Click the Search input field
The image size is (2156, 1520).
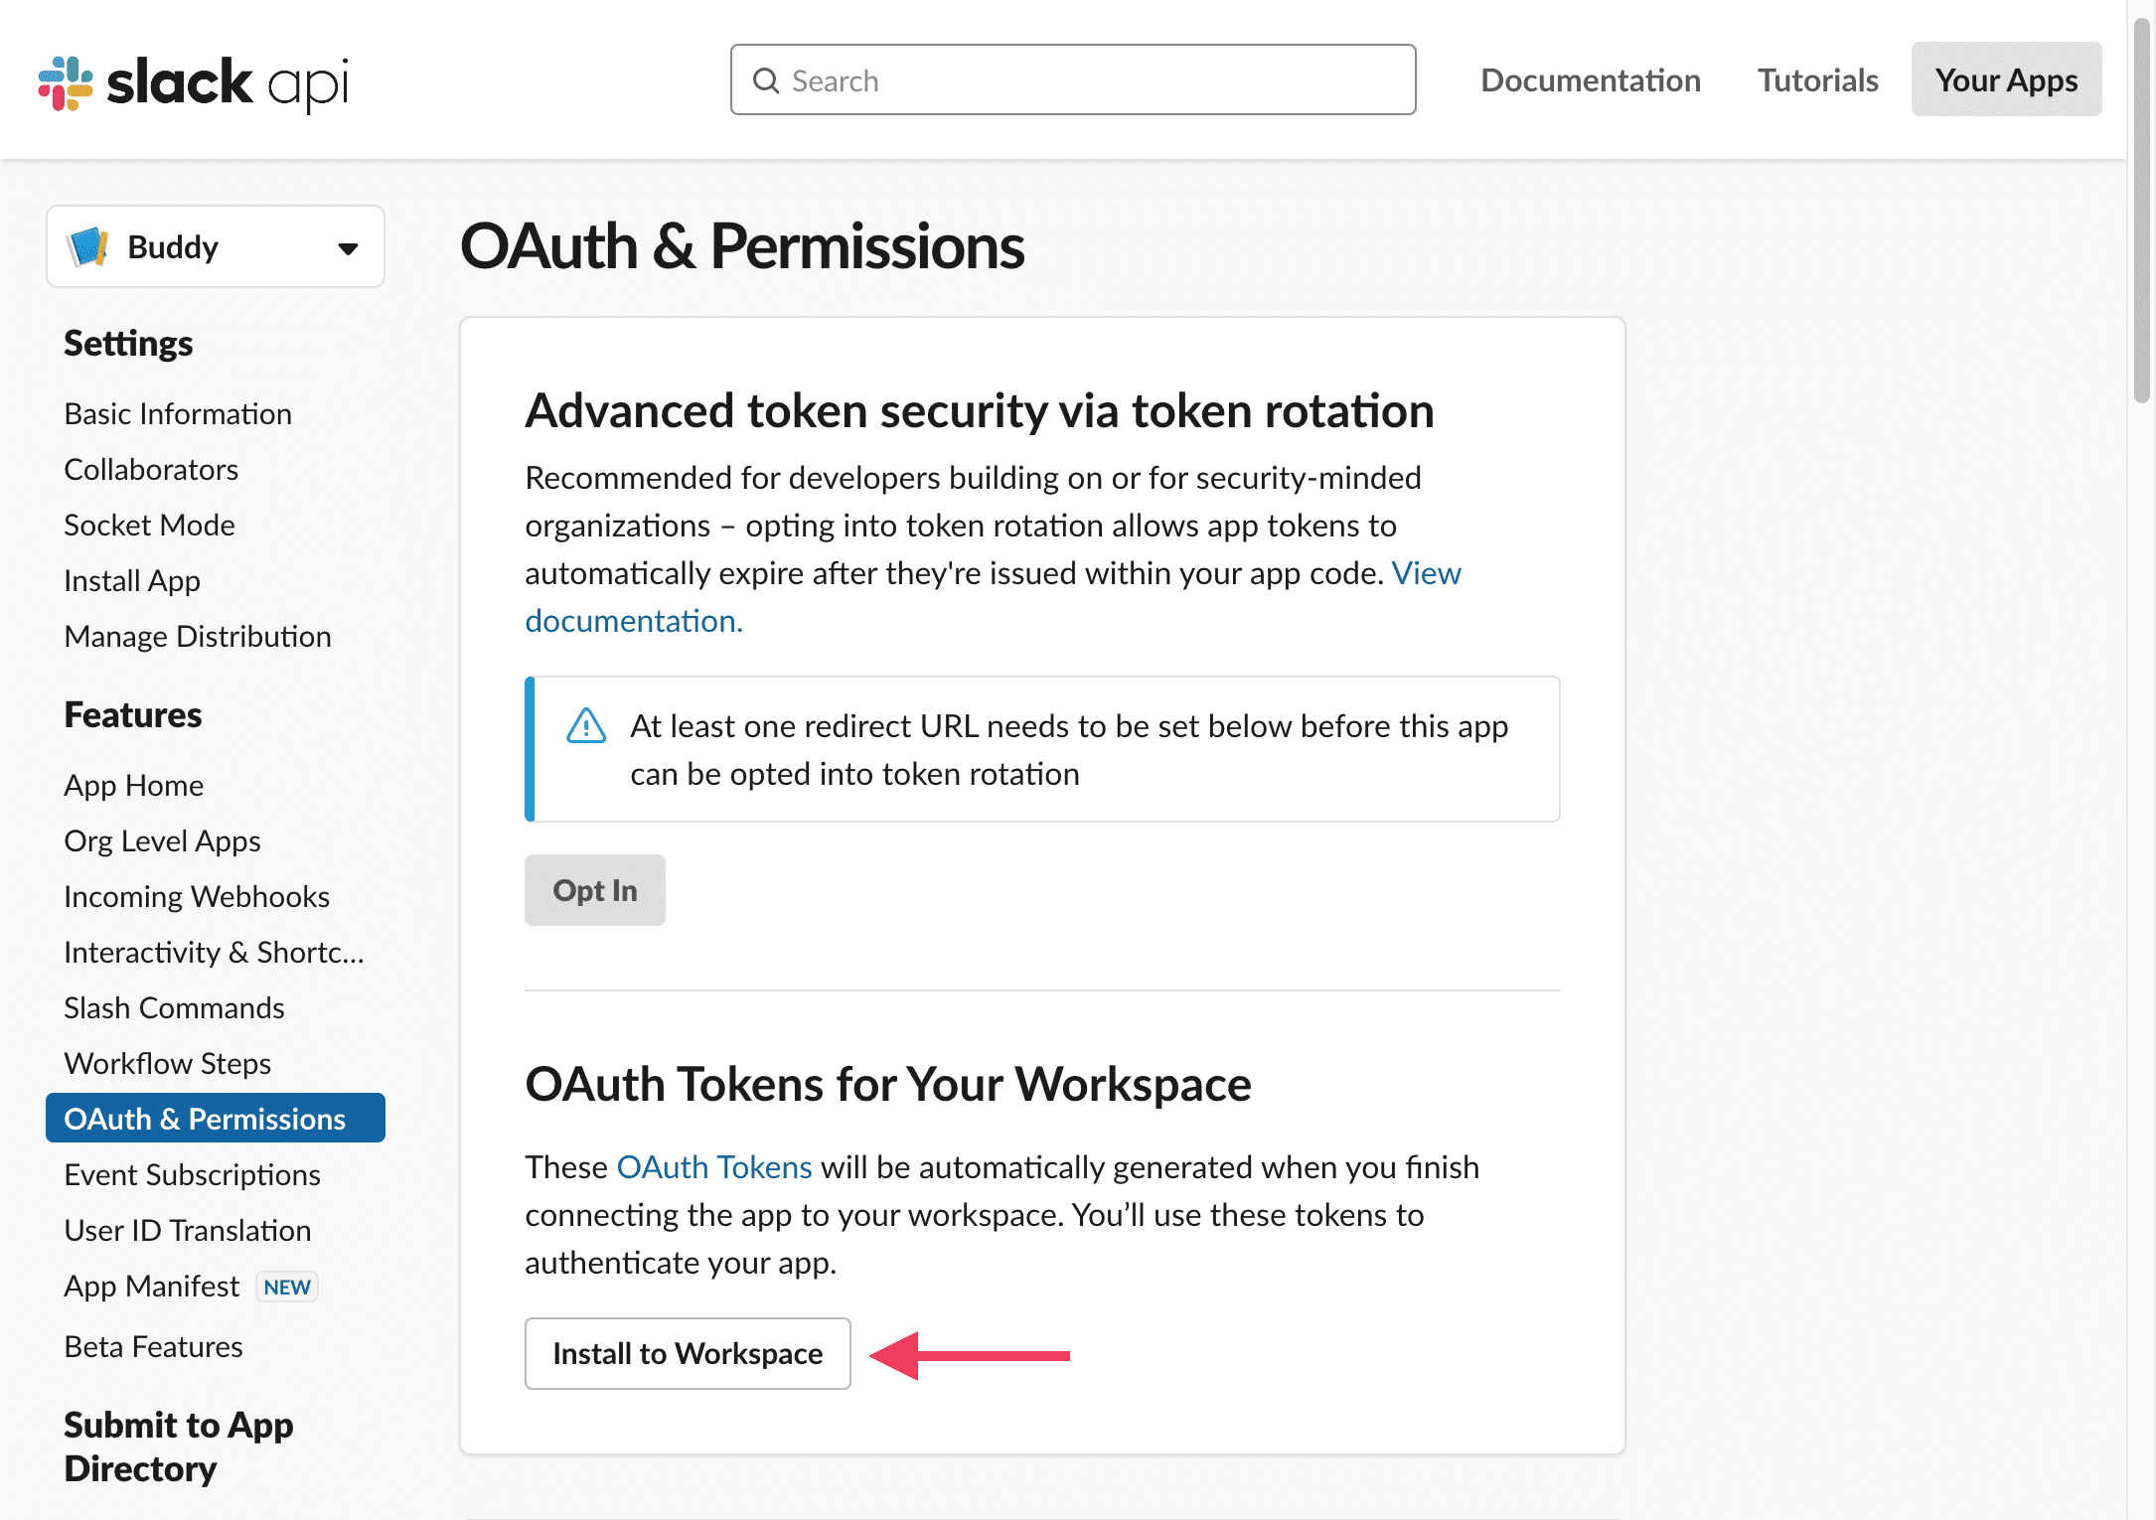(x=1074, y=77)
